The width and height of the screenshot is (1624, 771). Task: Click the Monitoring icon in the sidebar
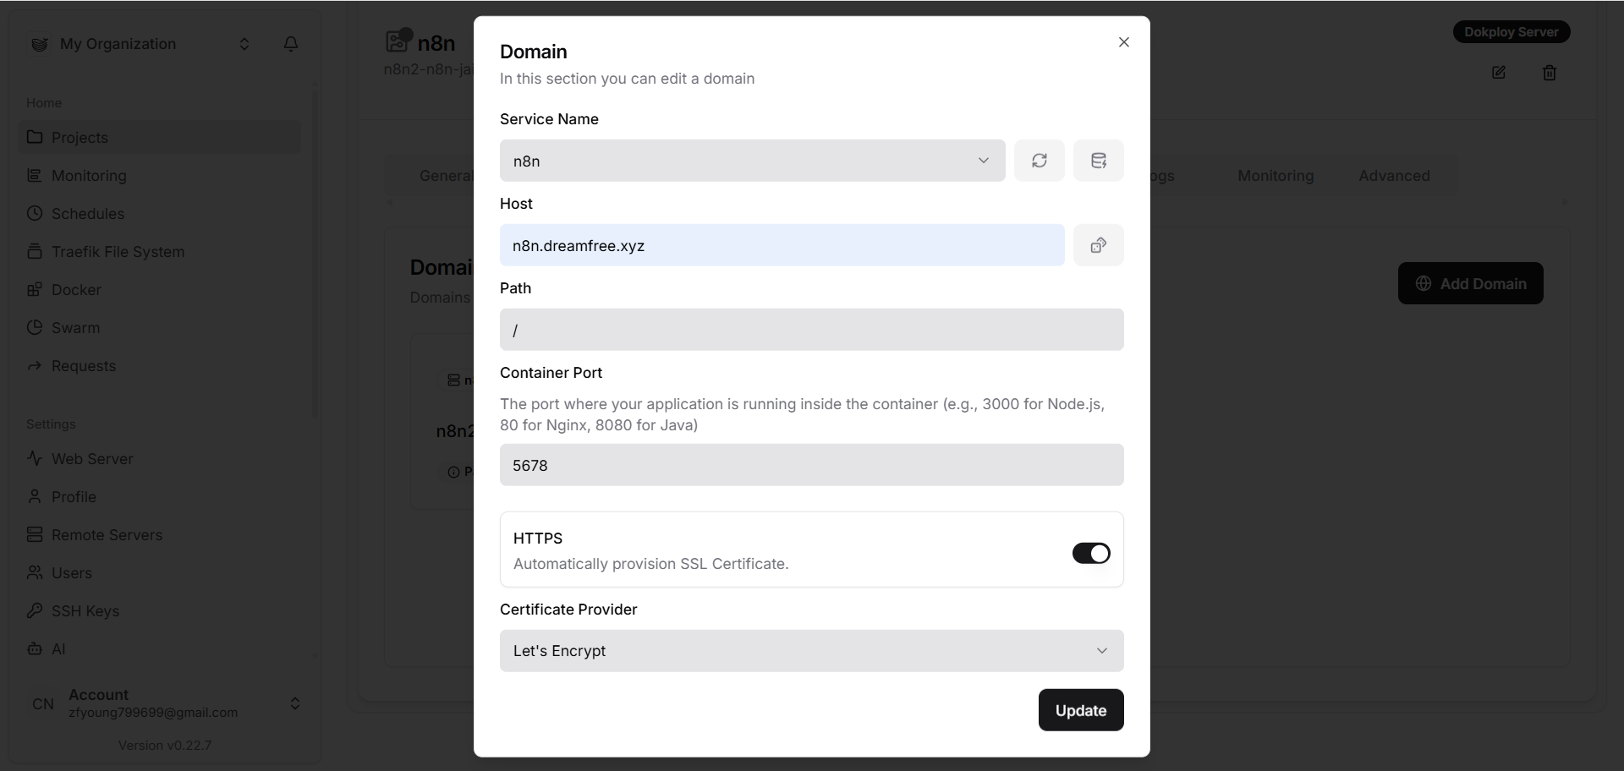pos(35,175)
